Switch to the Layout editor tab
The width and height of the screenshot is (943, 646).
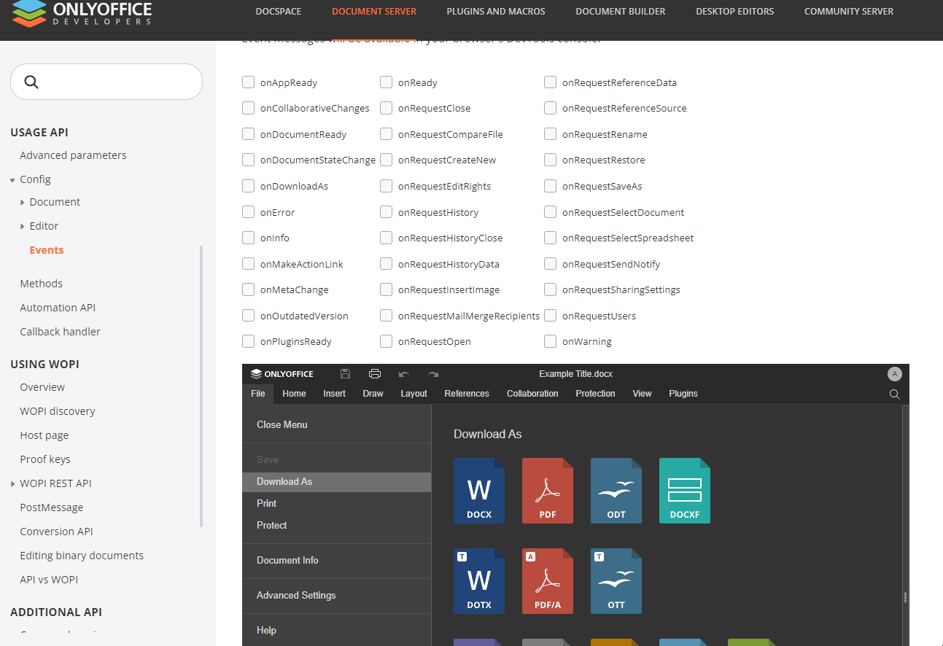[414, 394]
